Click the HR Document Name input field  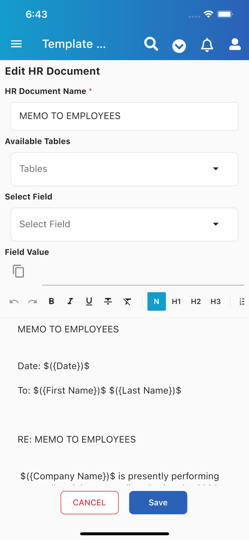click(x=124, y=116)
